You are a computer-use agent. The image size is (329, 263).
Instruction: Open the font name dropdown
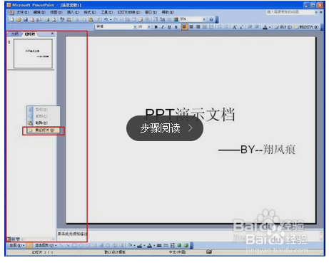point(135,27)
